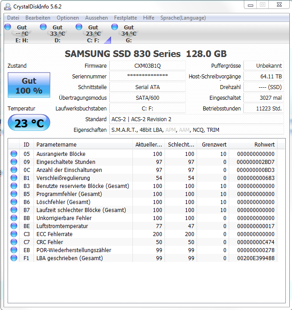The width and height of the screenshot is (292, 310).
Task: Select the Verschleißregulierung parameter name
Action: coord(63,178)
